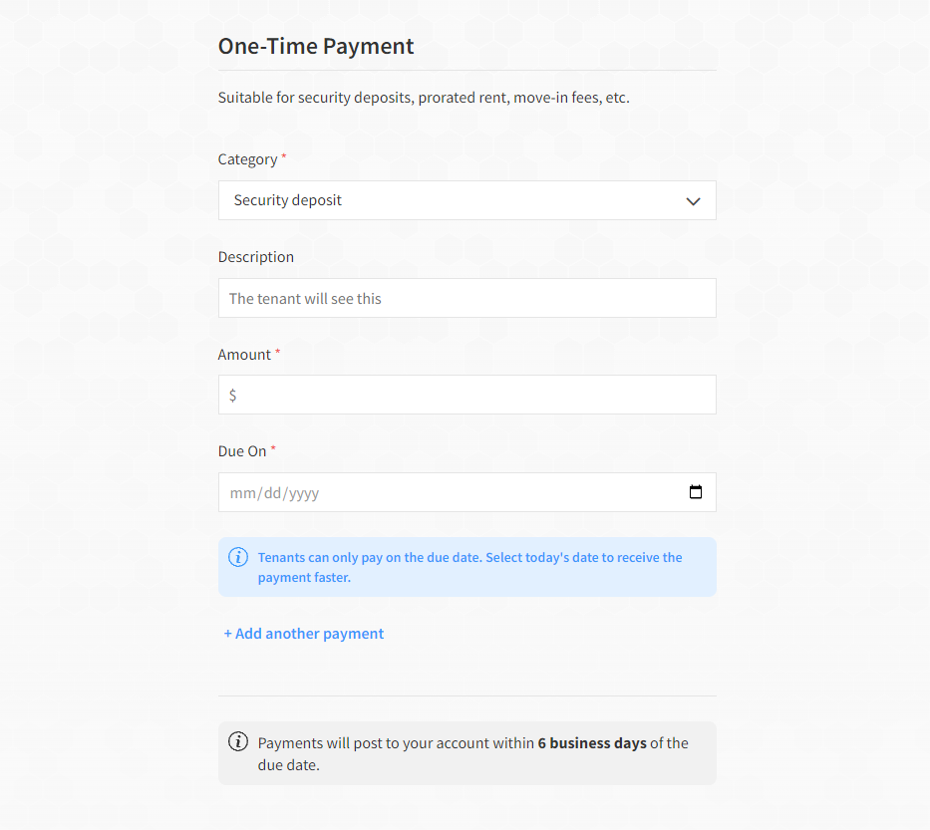Click the blue info icon beside due date notice
930x830 pixels.
[x=238, y=557]
